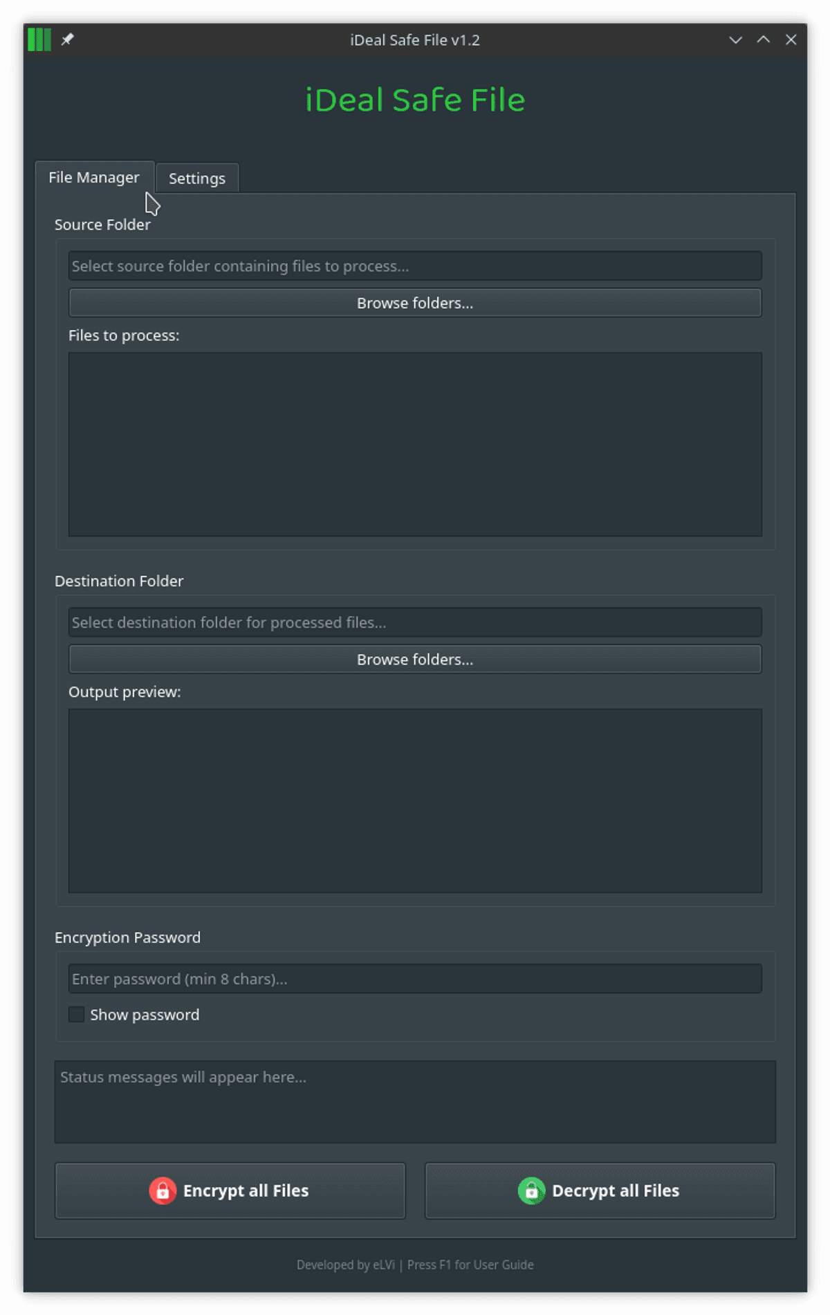Click the green unlock icon on Decrypt
The image size is (830, 1315).
pos(531,1190)
